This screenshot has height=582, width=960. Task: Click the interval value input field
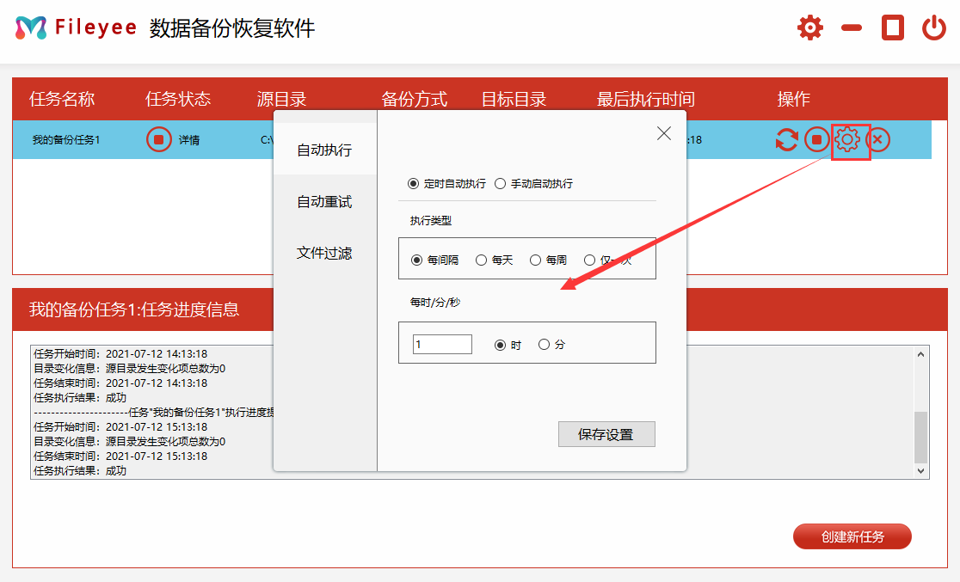coord(441,343)
